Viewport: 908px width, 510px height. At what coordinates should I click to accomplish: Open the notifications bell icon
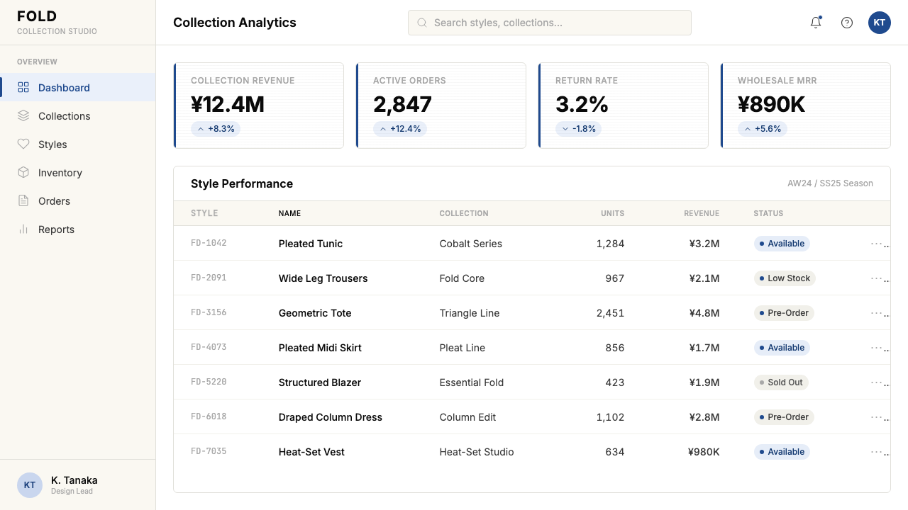(x=816, y=23)
